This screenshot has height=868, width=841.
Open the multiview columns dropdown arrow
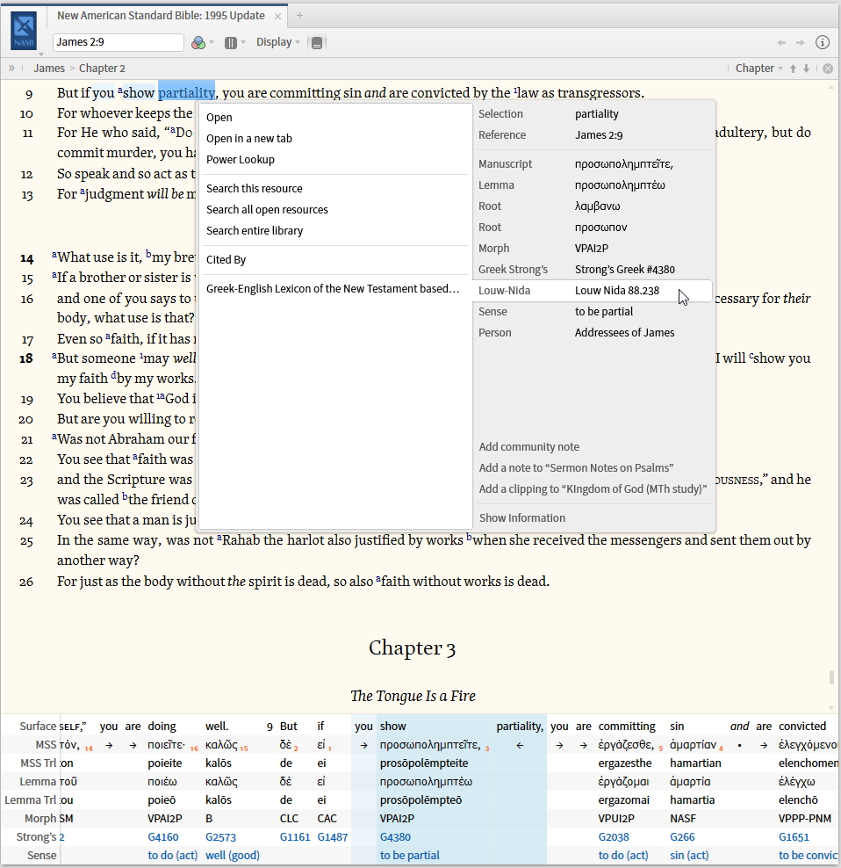pos(243,43)
